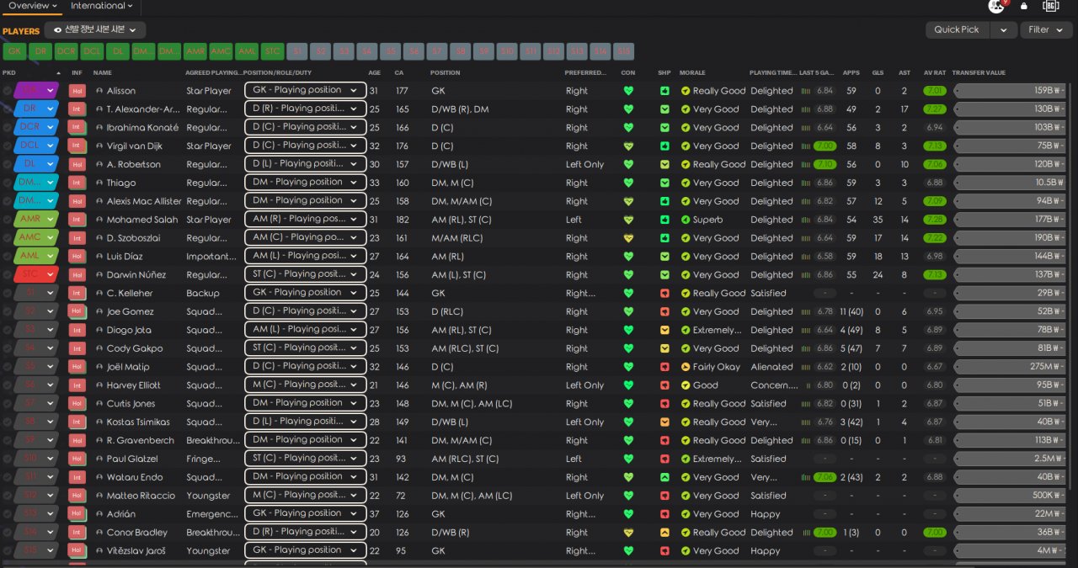Viewport: 1078px width, 568px height.
Task: Click A. Robertson's match sharpness icon
Action: click(664, 165)
